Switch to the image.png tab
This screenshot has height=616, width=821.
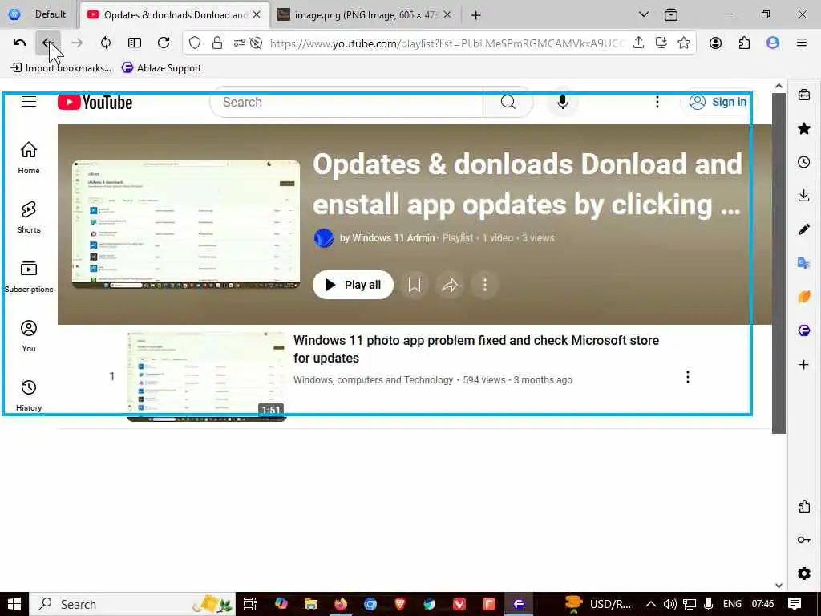click(366, 15)
